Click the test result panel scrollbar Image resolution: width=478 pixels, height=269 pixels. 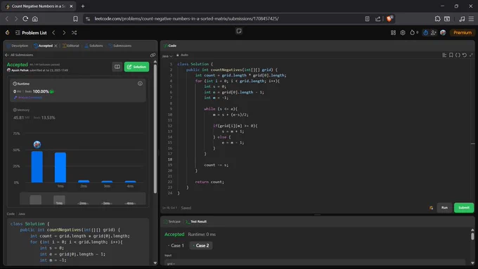tap(472, 236)
